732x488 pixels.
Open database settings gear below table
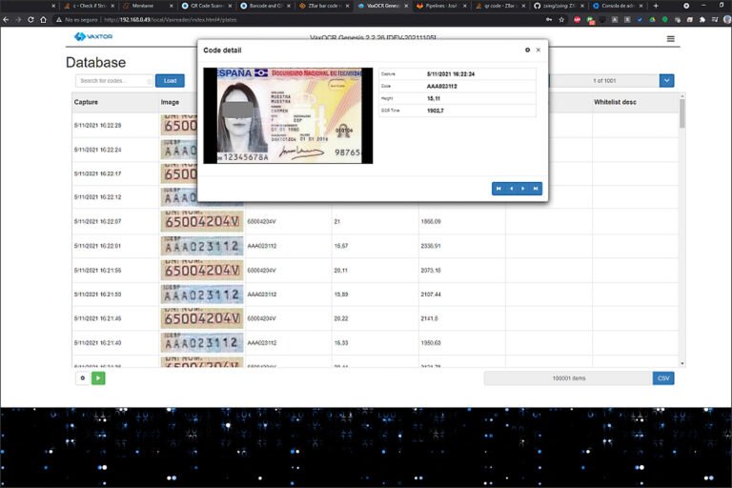[83, 378]
